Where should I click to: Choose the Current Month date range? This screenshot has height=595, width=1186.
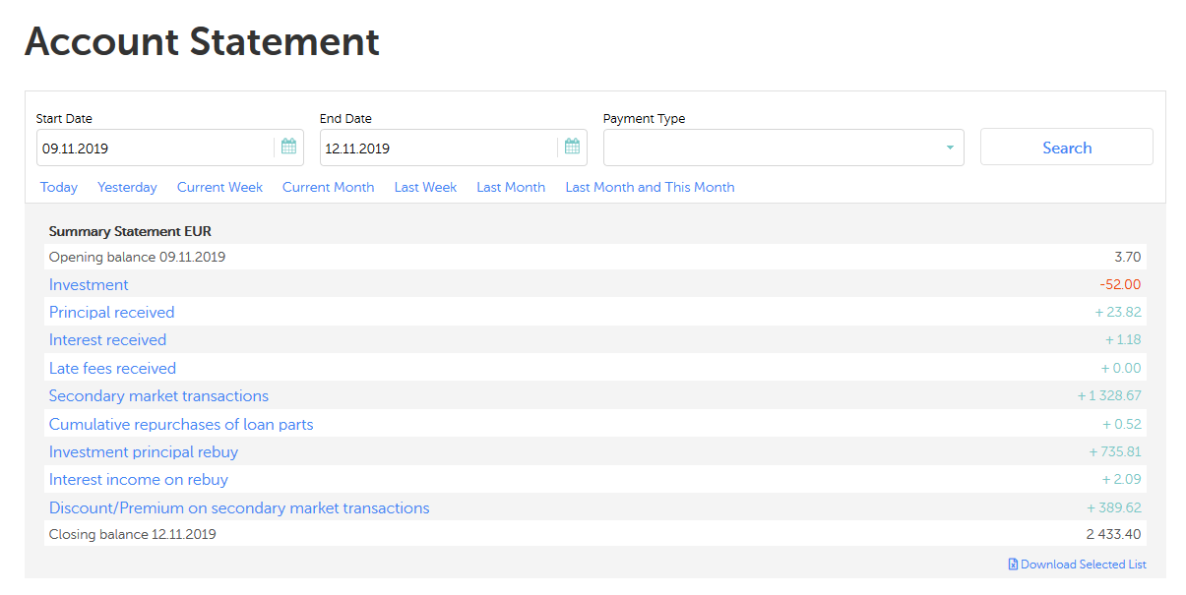pyautogui.click(x=328, y=187)
